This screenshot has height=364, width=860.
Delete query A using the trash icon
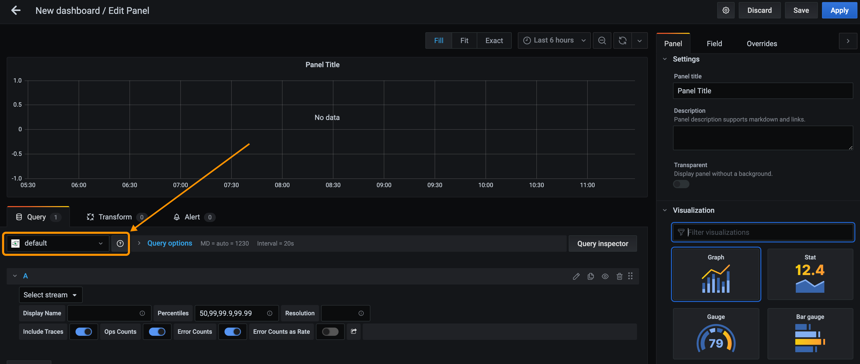pyautogui.click(x=619, y=276)
